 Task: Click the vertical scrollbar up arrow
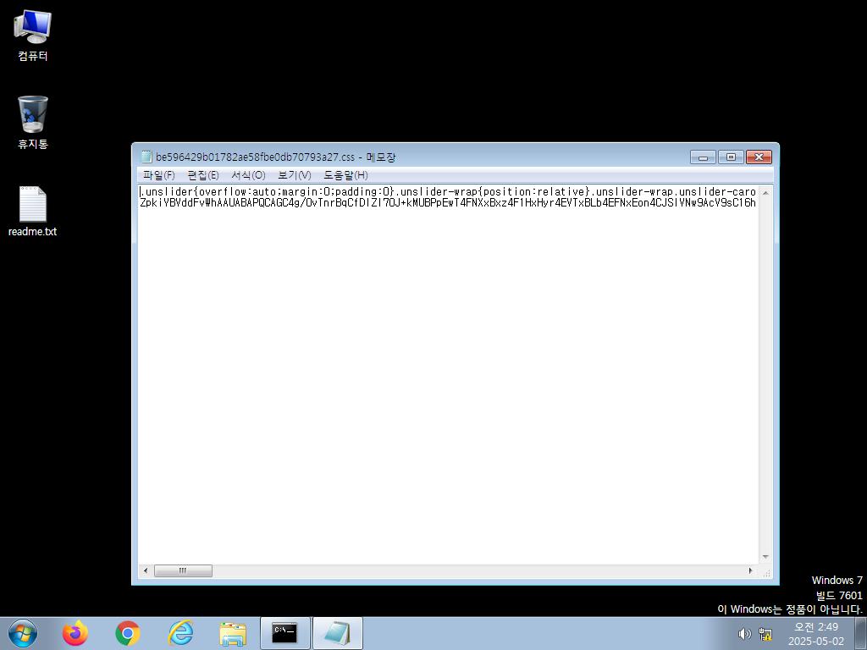pyautogui.click(x=765, y=193)
